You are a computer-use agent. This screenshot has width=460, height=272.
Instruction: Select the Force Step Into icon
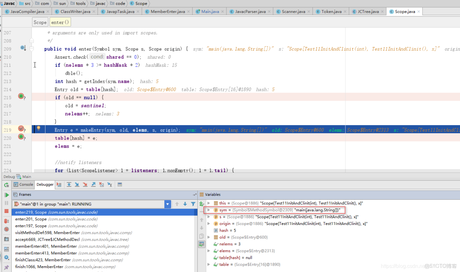tap(85, 185)
